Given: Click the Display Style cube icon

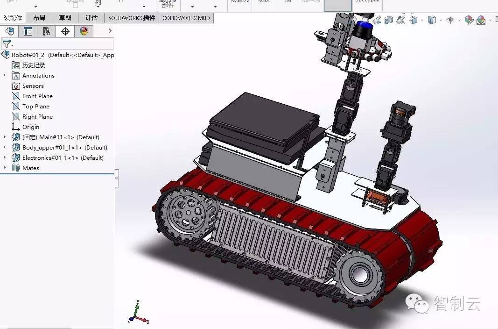Looking at the screenshot, I should coord(432,21).
